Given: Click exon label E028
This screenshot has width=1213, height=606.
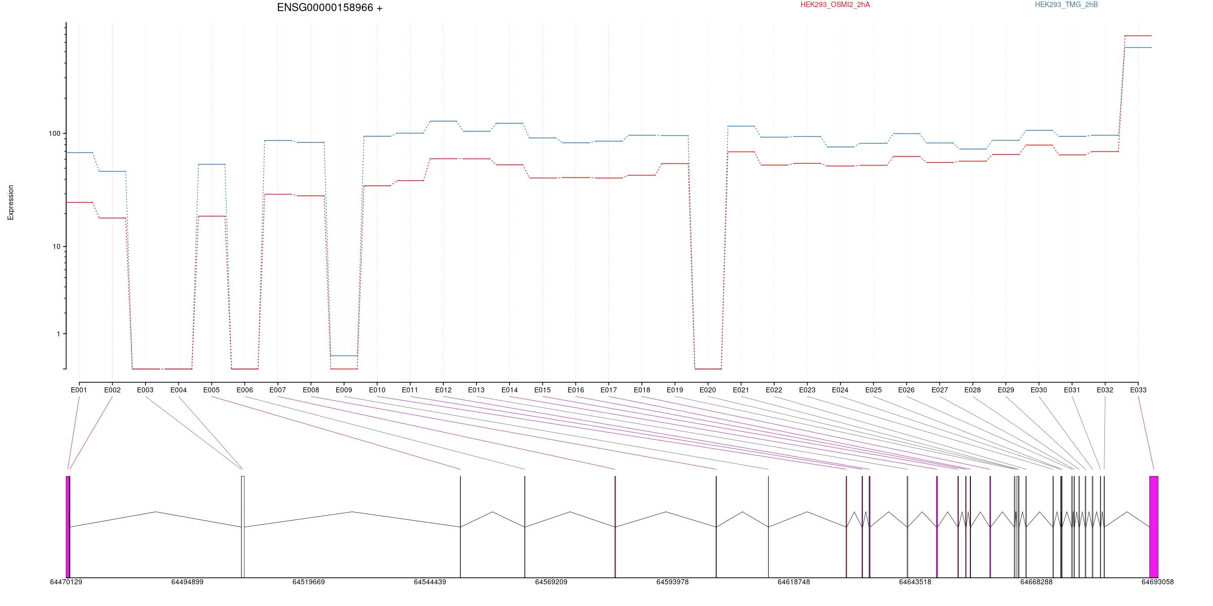Looking at the screenshot, I should click(972, 390).
